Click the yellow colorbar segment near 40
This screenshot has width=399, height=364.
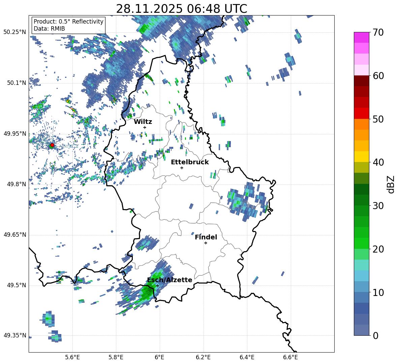tap(362, 157)
